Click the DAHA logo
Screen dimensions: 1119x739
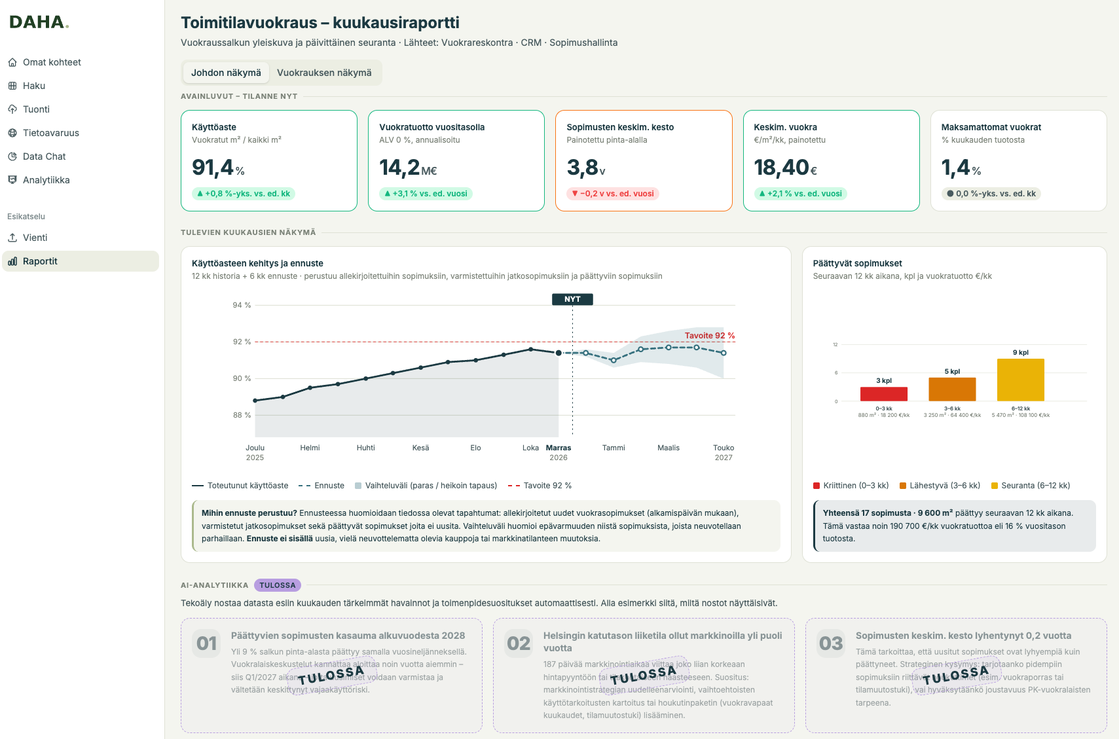point(39,22)
